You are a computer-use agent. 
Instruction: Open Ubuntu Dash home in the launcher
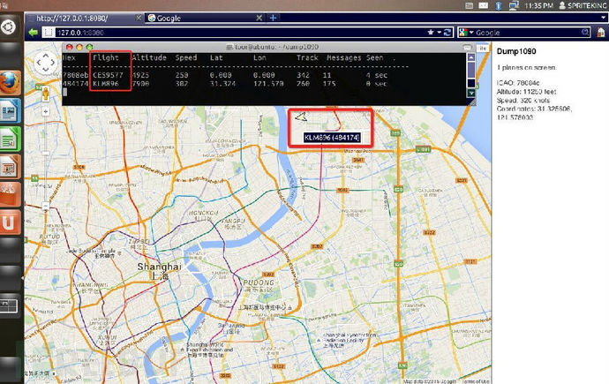point(9,26)
